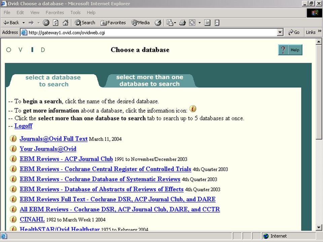
Task: Click the Go button next to the address bar
Action: coord(294,32)
